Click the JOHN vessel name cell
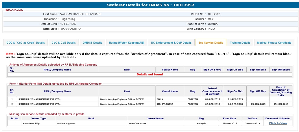The width and height of the screenshot is (299, 132). [x=160, y=99]
